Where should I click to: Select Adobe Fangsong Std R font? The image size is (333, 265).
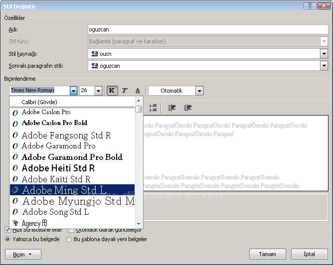[72, 135]
